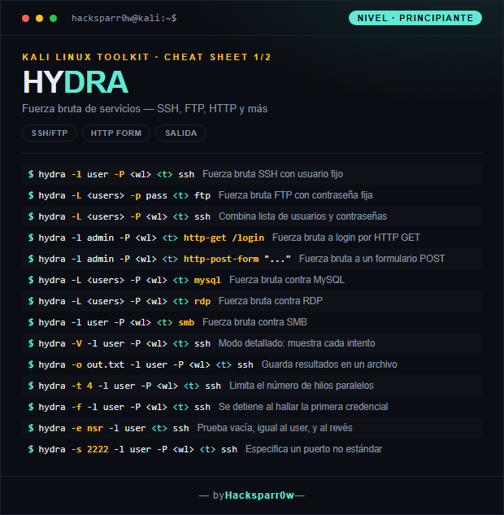Click the '-o out.txt' option text

(98, 364)
